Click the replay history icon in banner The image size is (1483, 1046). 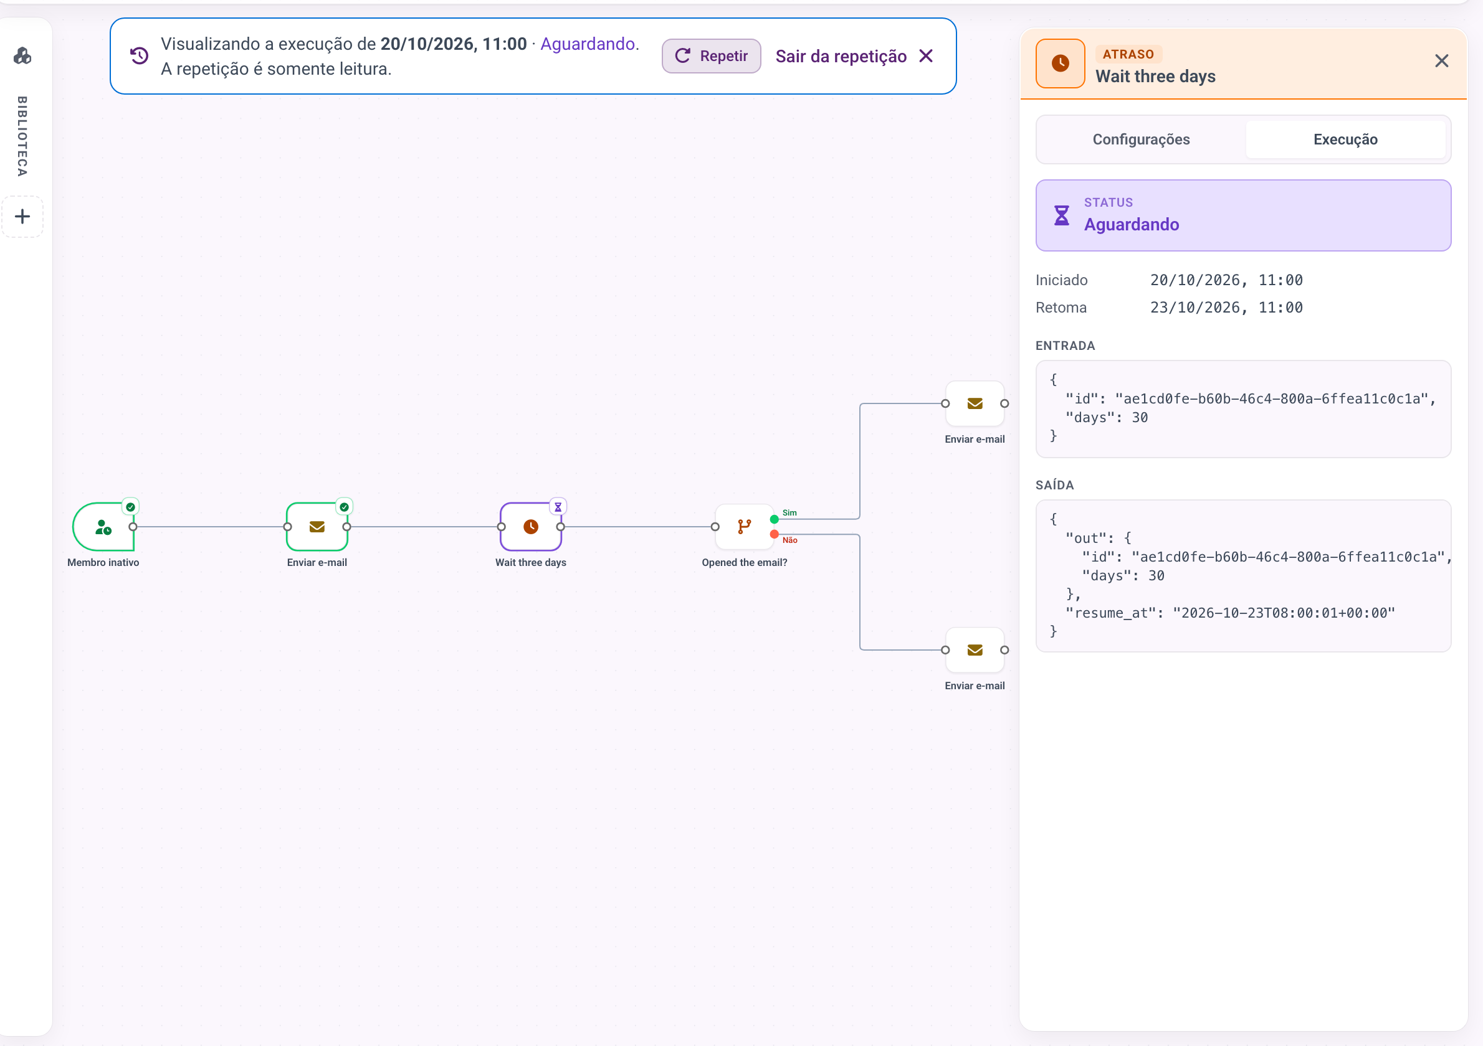click(x=140, y=56)
